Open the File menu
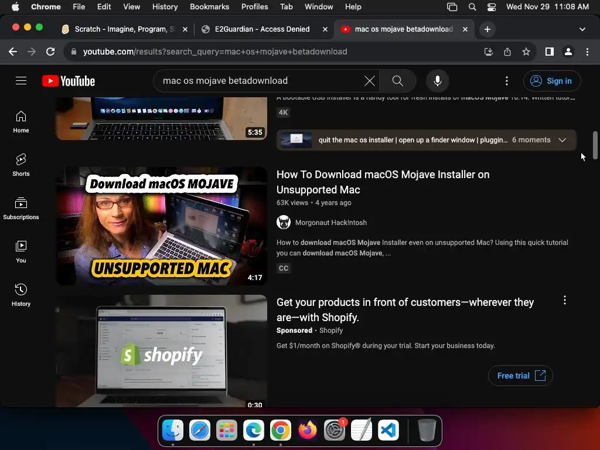The height and width of the screenshot is (450, 600). click(x=79, y=6)
